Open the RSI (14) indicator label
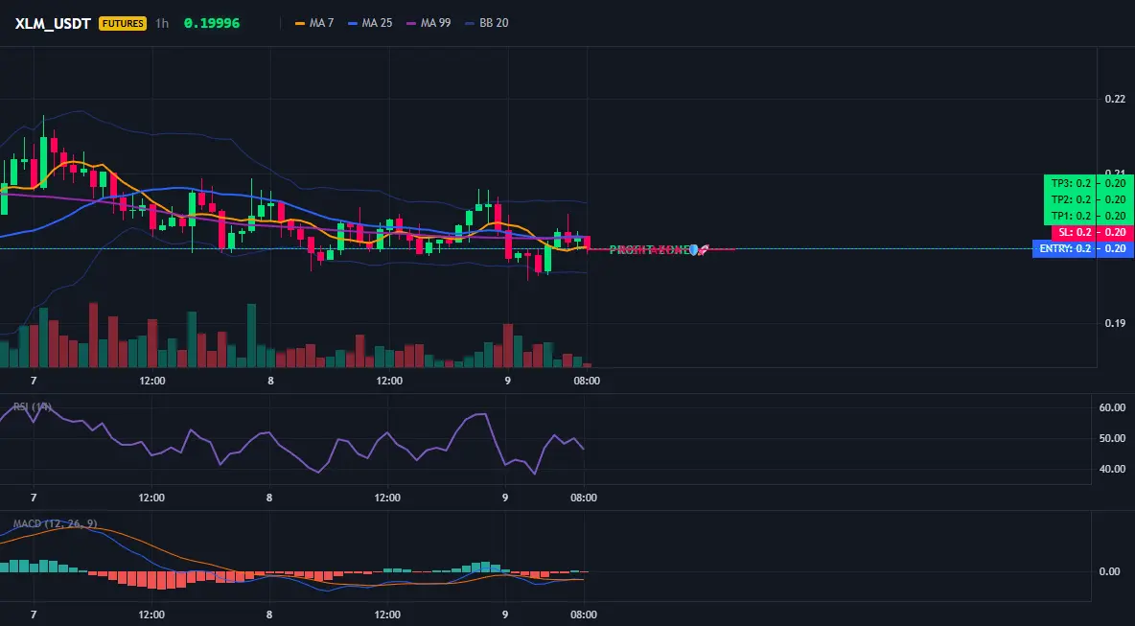 pyautogui.click(x=33, y=406)
